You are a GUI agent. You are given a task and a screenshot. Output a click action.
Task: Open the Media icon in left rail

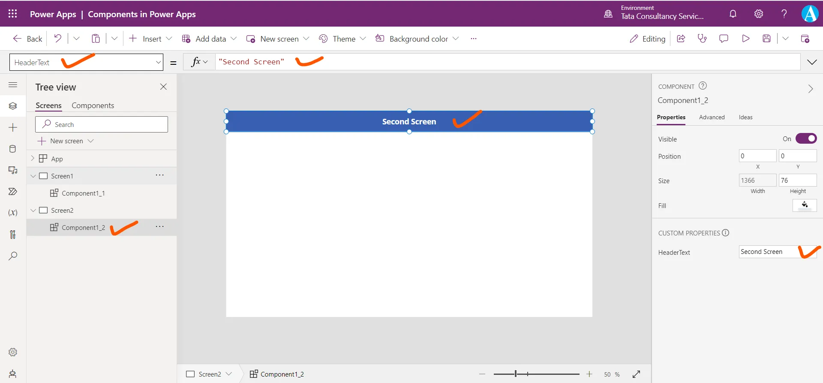pos(13,170)
